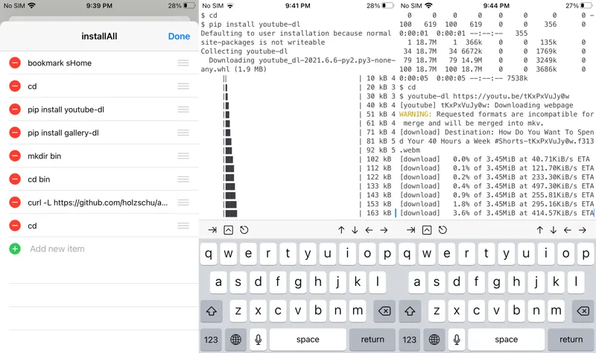
Task: Tap the left arrow in the 9:41 PM terminal toolbar
Action: click(x=369, y=230)
